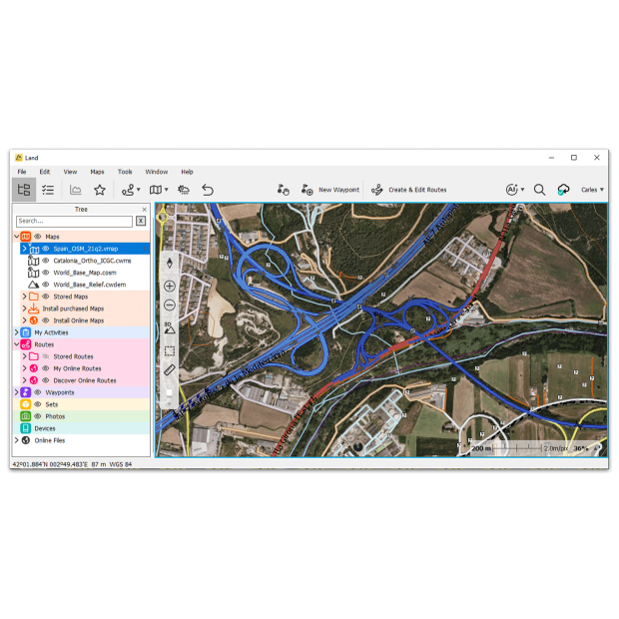The image size is (619, 619).
Task: Toggle the data tree panel icon
Action: (24, 190)
